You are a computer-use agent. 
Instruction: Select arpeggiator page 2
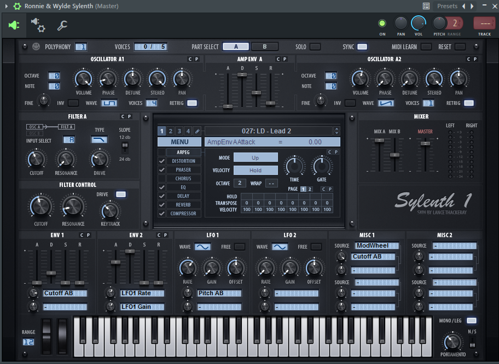click(x=310, y=189)
